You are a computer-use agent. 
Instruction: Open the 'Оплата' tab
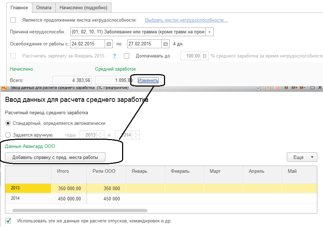coord(44,7)
